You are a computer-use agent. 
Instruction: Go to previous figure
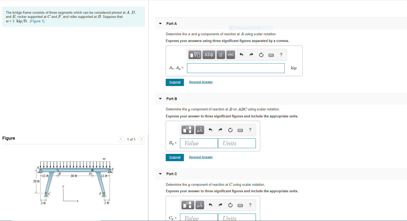tap(121, 139)
